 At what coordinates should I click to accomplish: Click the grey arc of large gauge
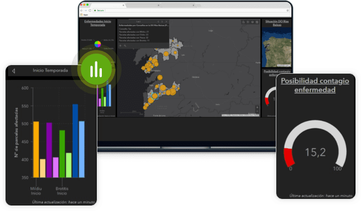point(315,125)
